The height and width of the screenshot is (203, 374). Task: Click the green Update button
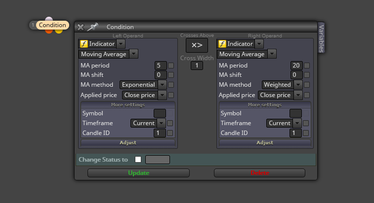tap(138, 173)
